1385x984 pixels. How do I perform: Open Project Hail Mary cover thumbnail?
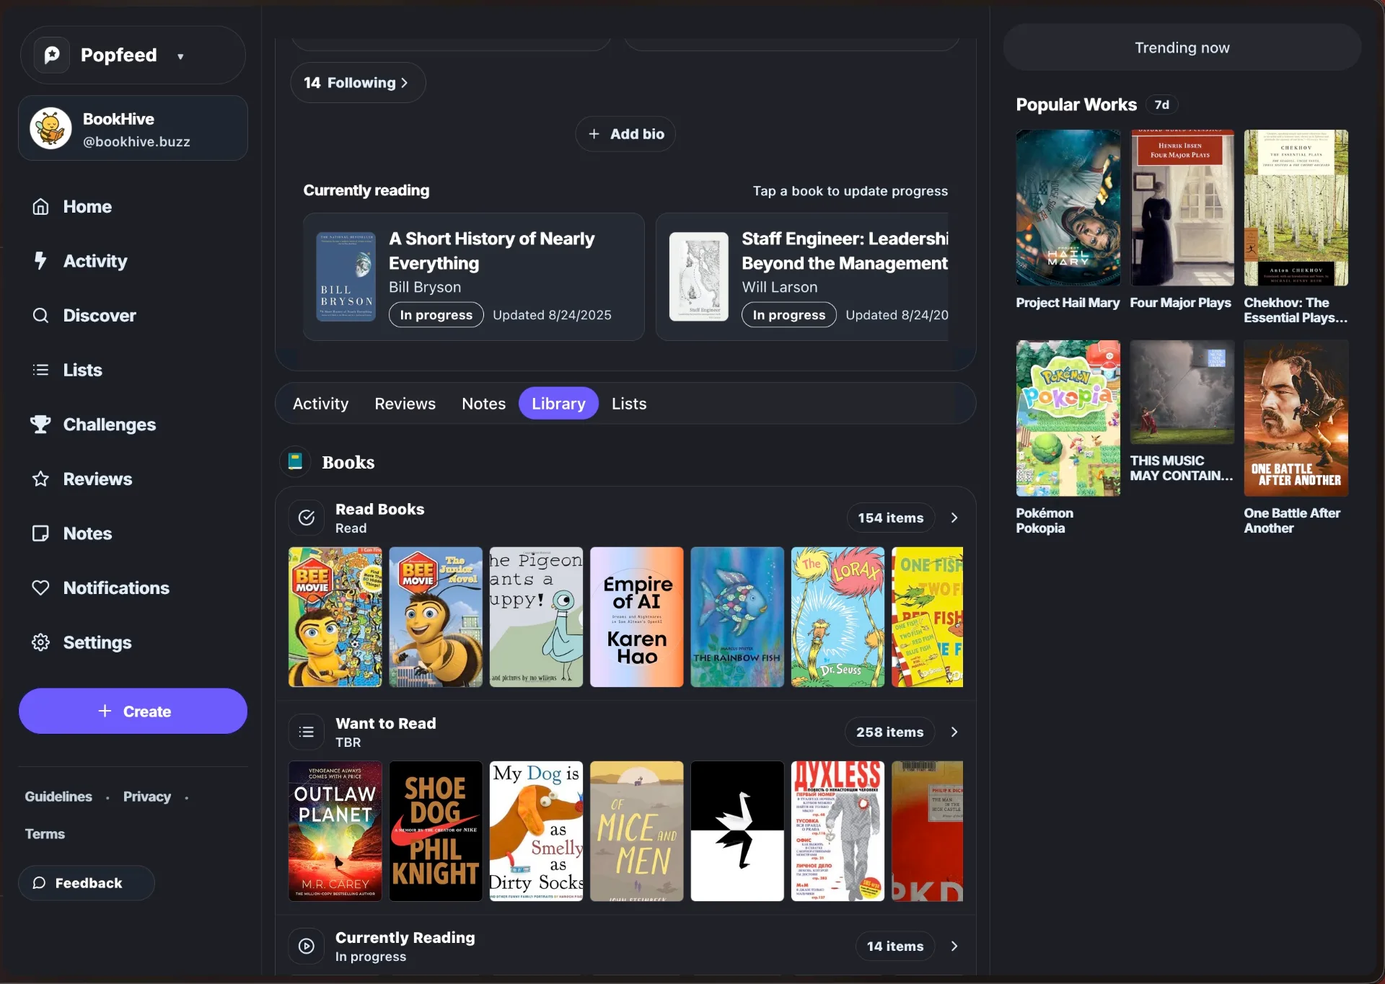click(x=1068, y=208)
